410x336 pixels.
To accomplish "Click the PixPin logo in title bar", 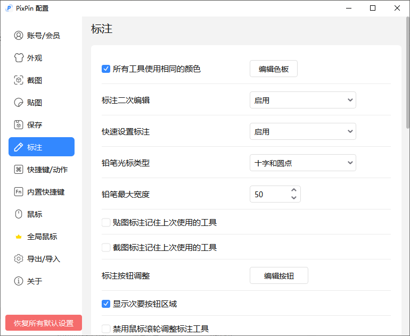I will [9, 8].
